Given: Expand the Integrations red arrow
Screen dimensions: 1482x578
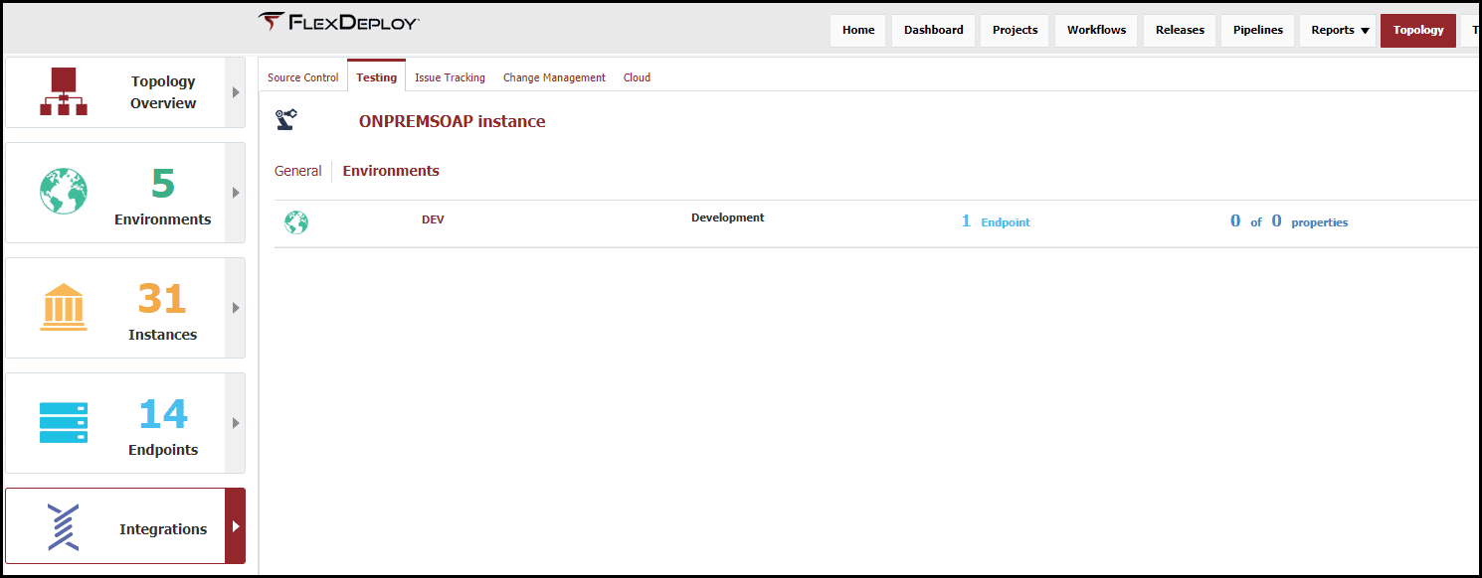Looking at the screenshot, I should tap(235, 526).
